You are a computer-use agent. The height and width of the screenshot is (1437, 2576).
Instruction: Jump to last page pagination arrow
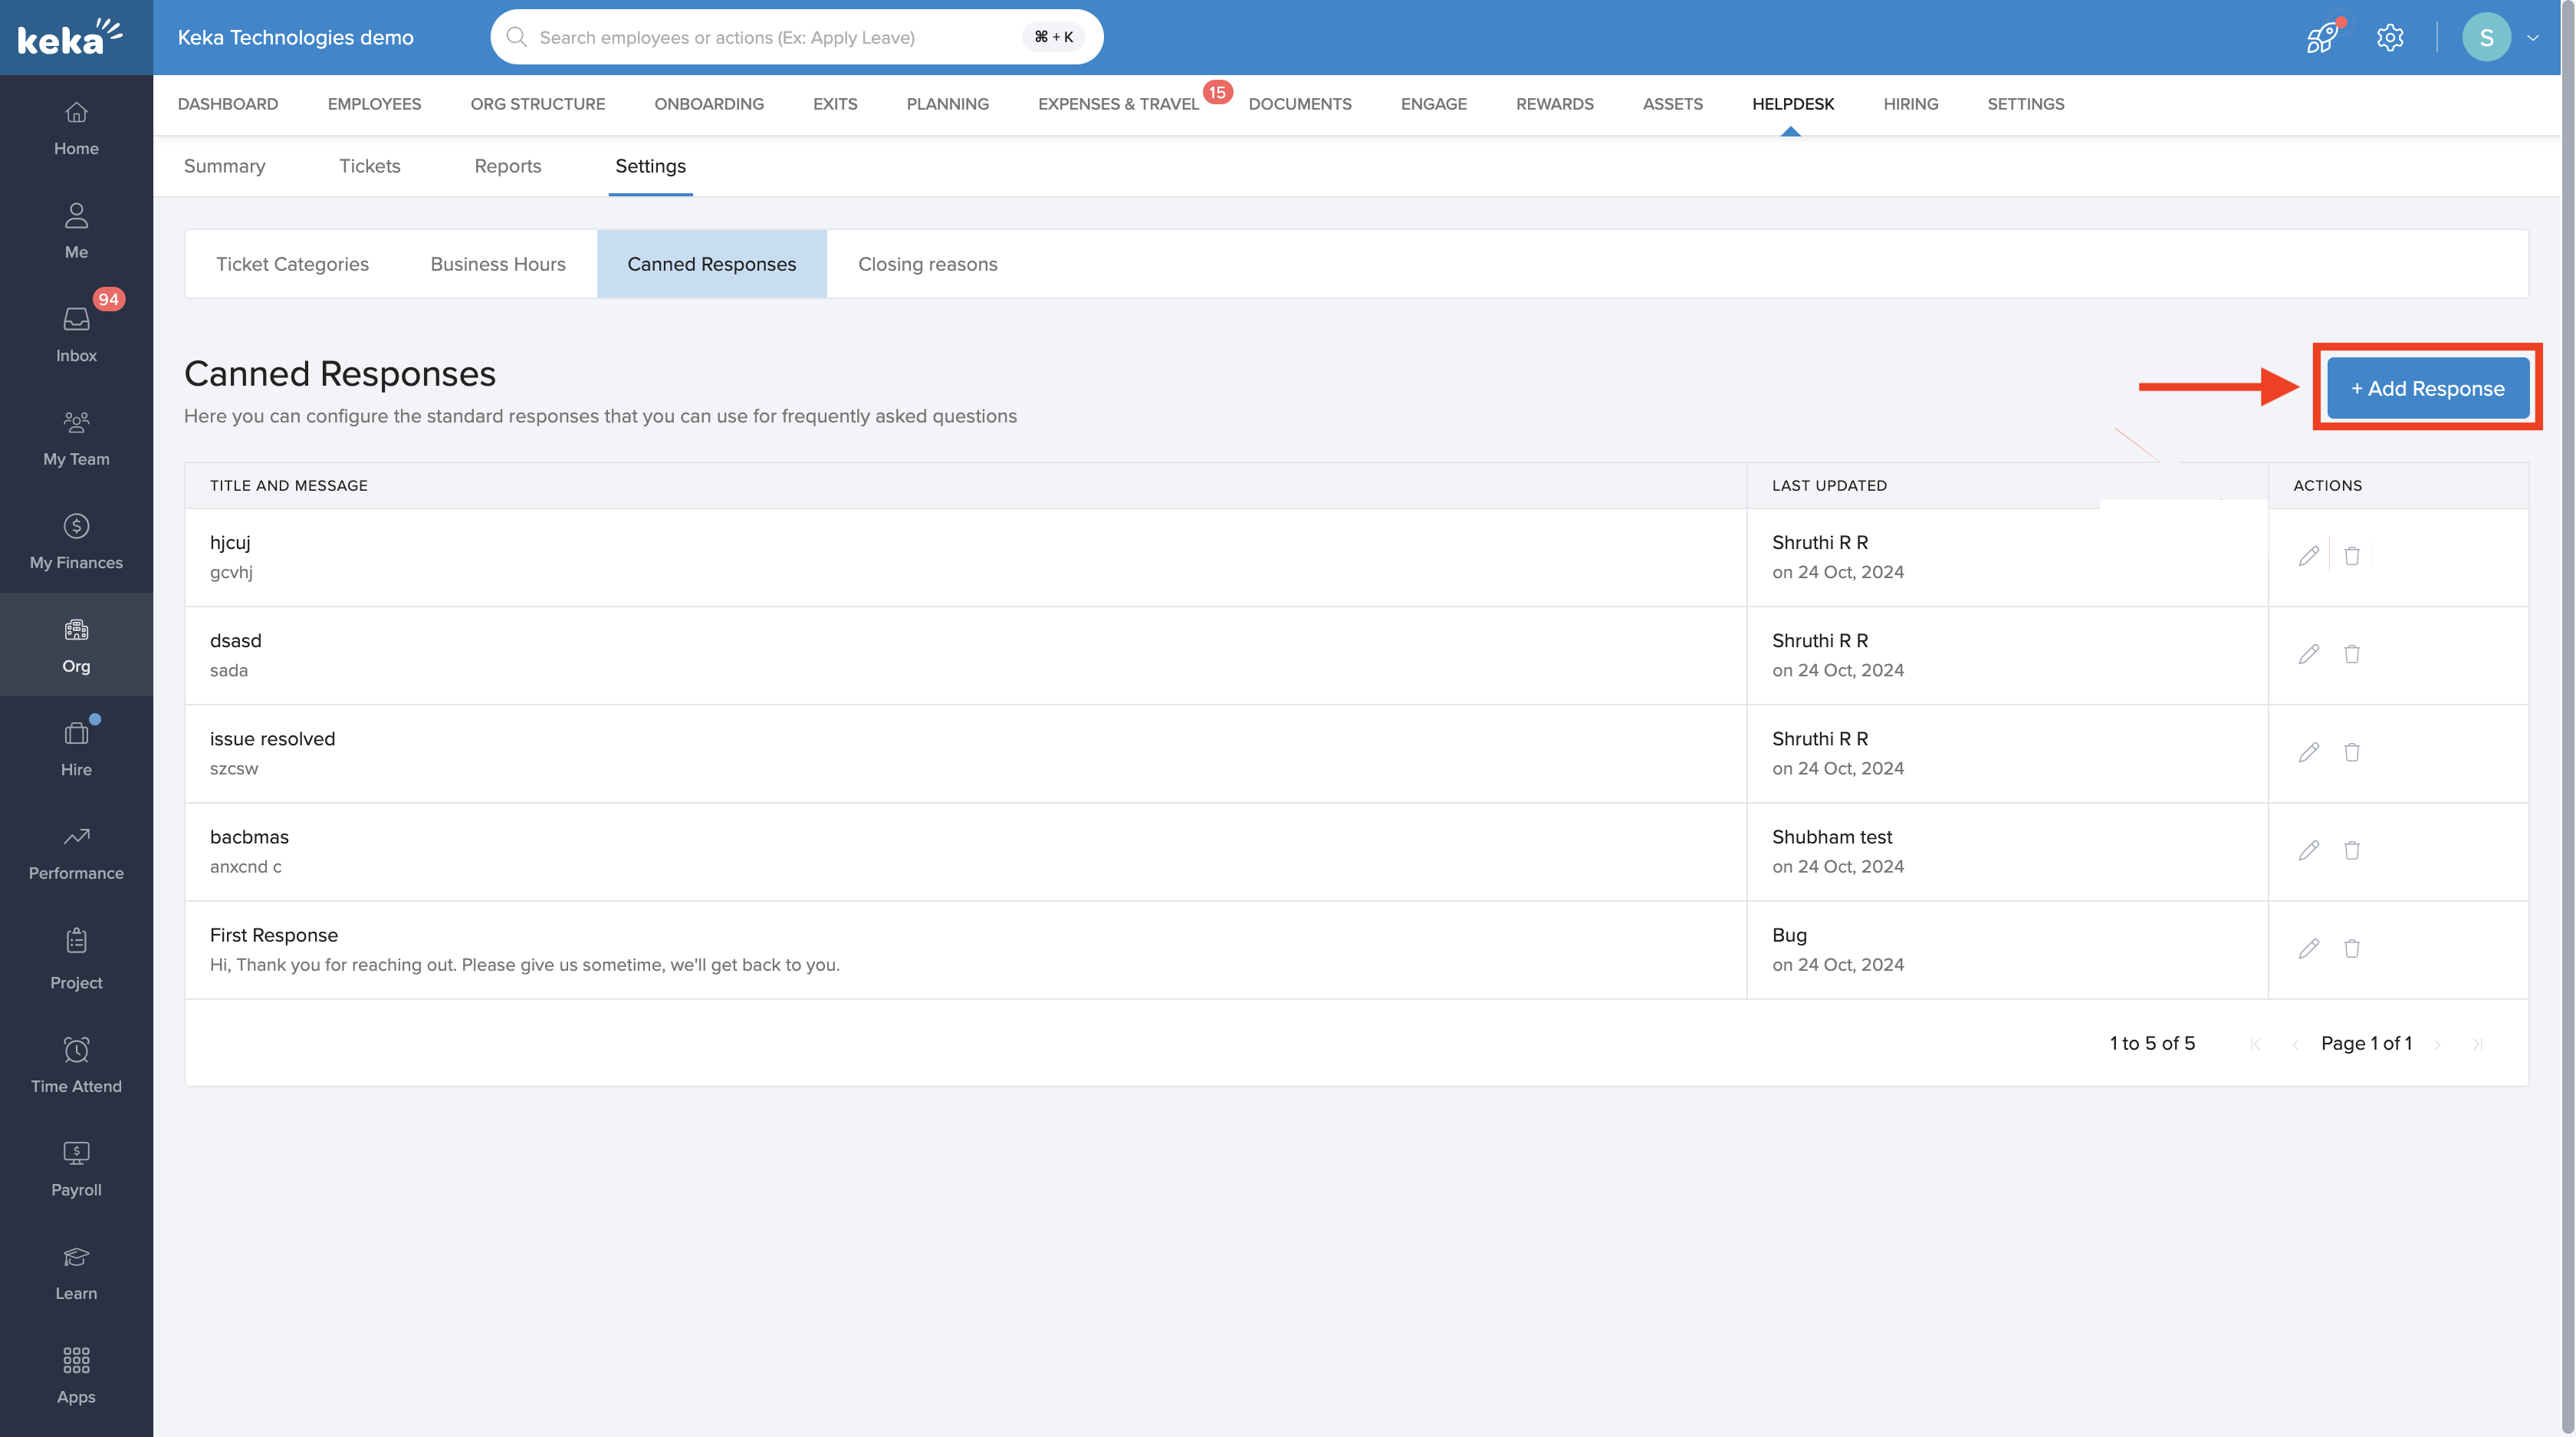2477,1044
